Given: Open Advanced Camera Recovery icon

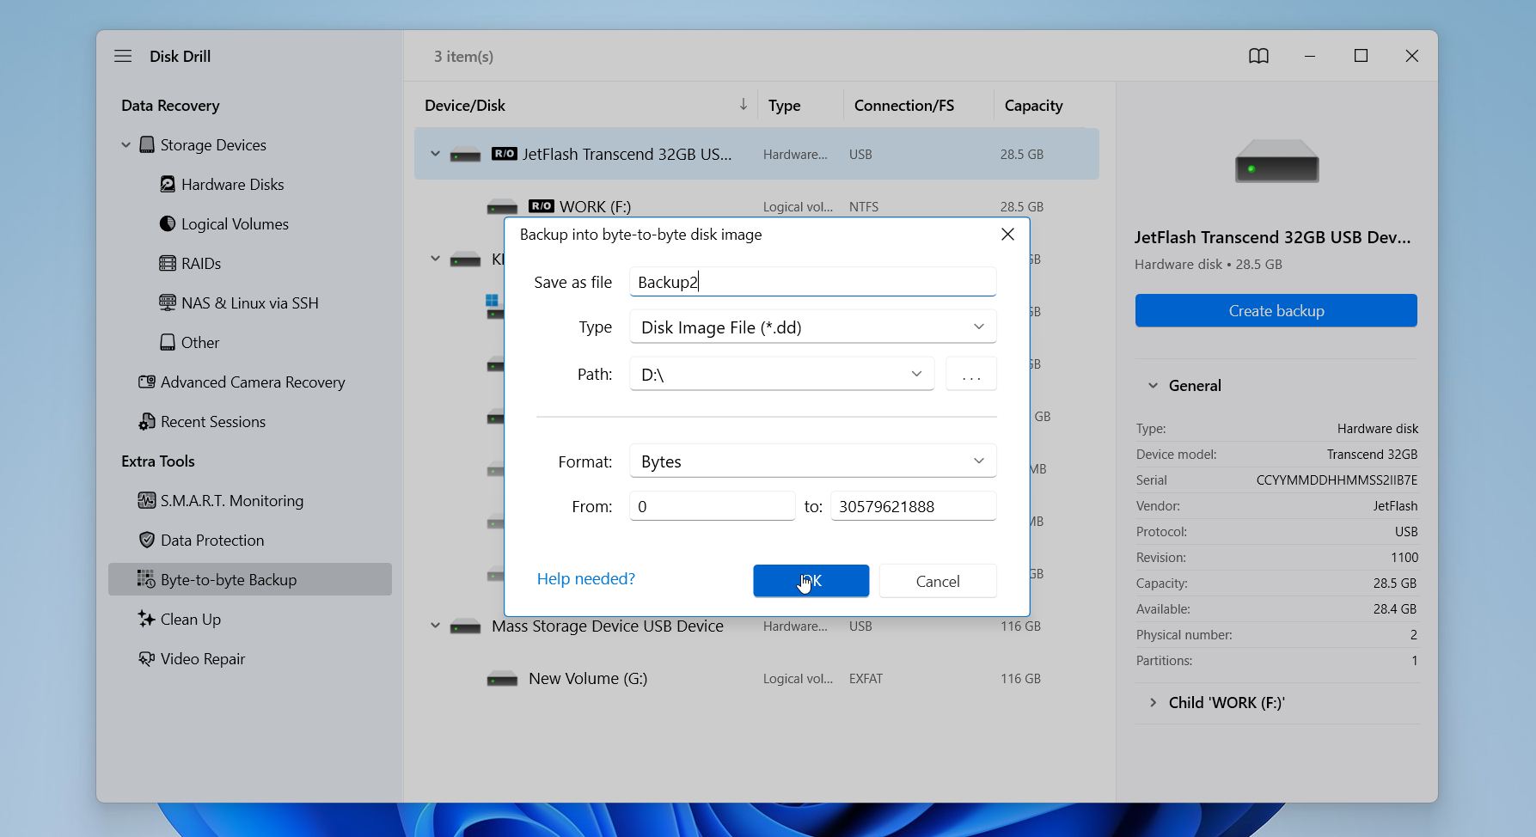Looking at the screenshot, I should tap(147, 382).
